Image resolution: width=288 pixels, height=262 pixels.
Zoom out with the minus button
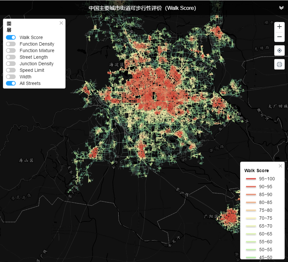pyautogui.click(x=279, y=37)
